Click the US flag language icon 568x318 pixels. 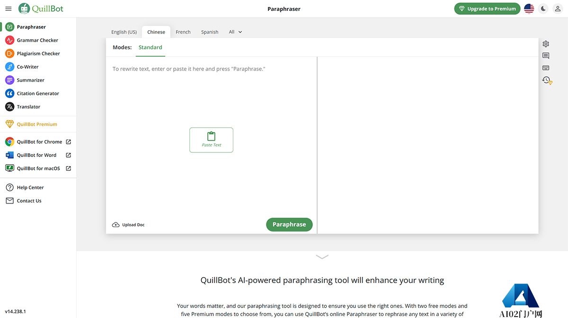529,9
